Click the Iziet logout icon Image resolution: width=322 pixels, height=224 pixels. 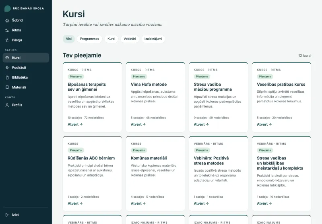(x=7, y=215)
